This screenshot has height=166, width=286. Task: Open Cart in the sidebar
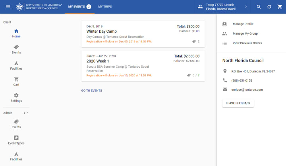[16, 82]
